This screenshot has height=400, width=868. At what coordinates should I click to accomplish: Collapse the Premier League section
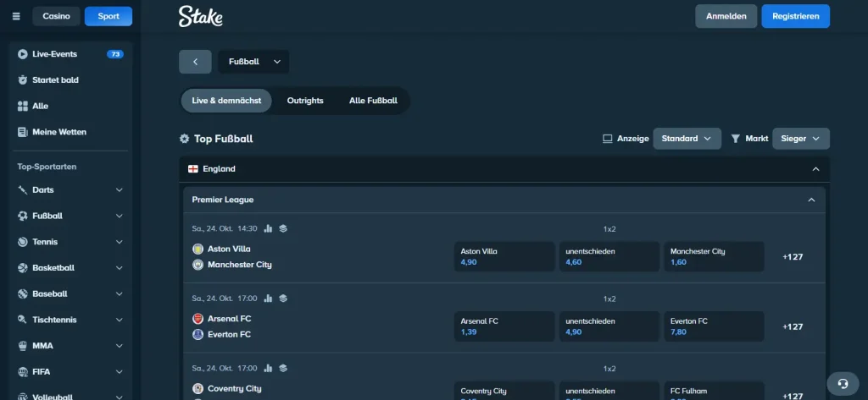(x=811, y=200)
